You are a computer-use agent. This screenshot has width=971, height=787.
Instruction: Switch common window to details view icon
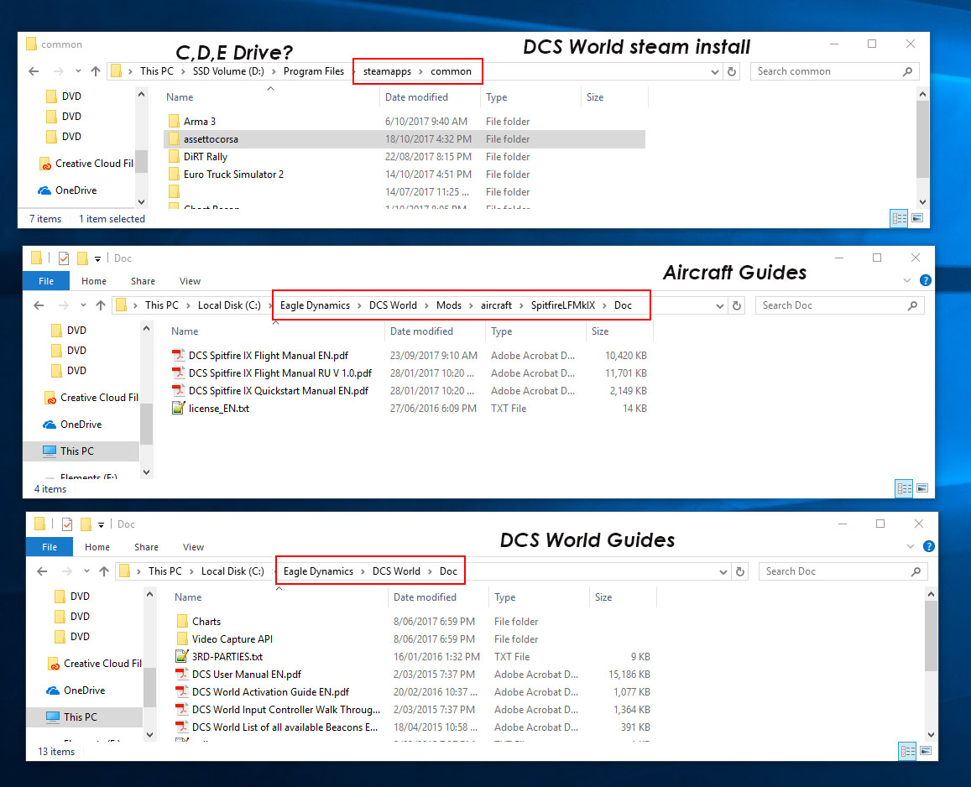[899, 218]
